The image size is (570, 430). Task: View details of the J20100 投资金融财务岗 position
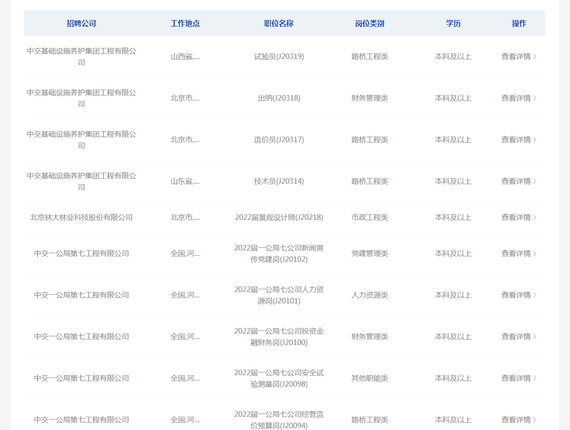(x=519, y=337)
